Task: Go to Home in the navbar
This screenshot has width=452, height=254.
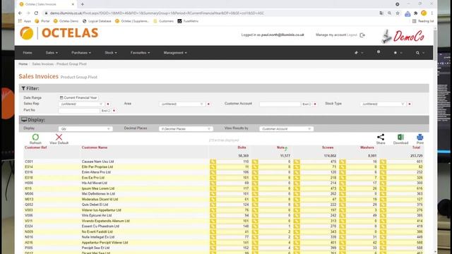Action: click(x=28, y=53)
